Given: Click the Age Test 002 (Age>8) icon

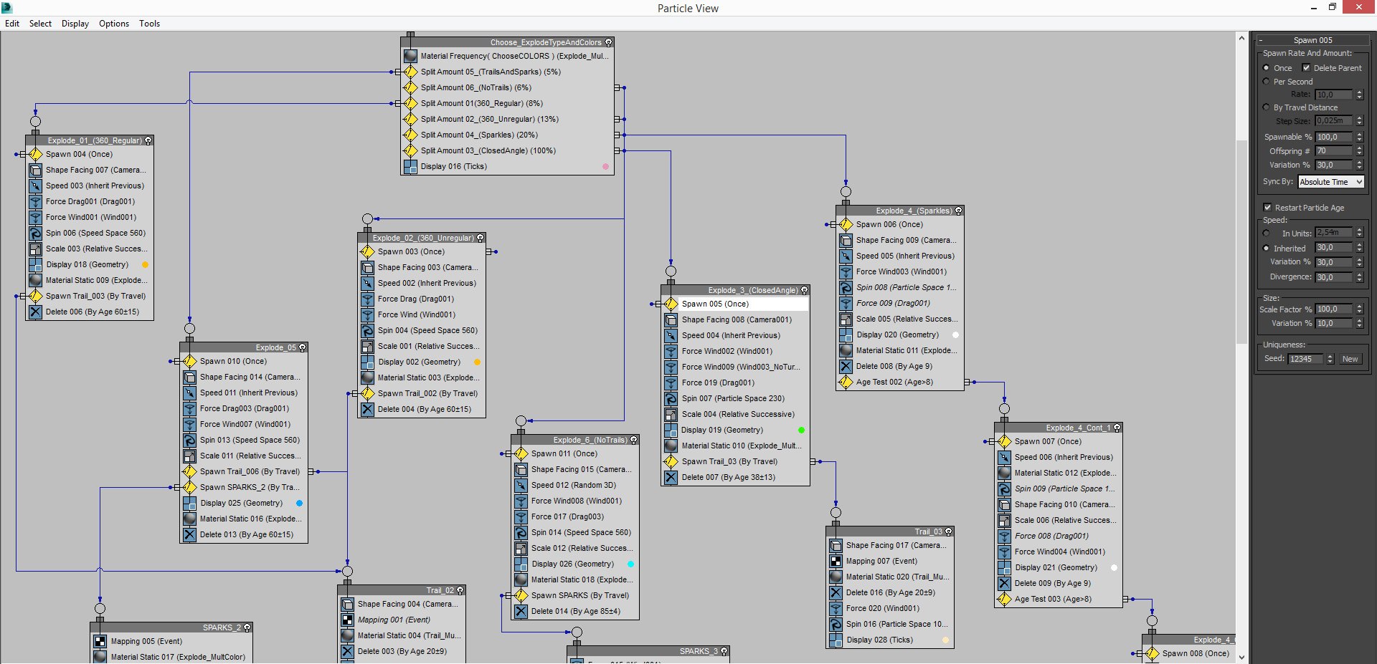Looking at the screenshot, I should click(846, 382).
